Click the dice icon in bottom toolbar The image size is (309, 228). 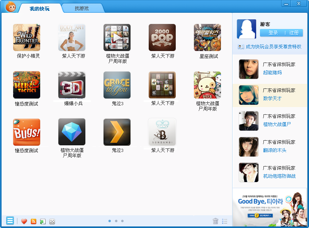point(52,221)
